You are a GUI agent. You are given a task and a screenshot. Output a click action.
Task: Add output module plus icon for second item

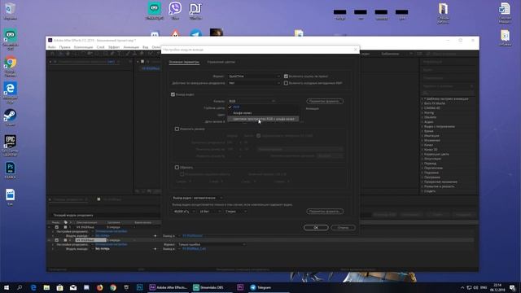[155, 249]
